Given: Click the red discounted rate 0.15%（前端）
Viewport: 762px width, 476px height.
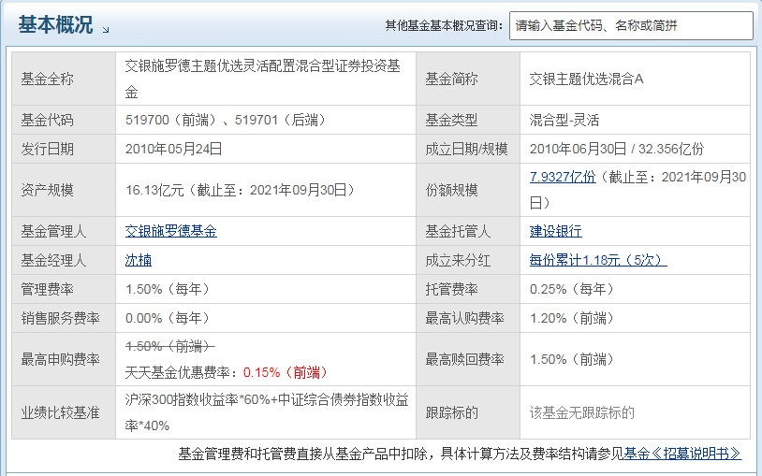Looking at the screenshot, I should point(286,372).
